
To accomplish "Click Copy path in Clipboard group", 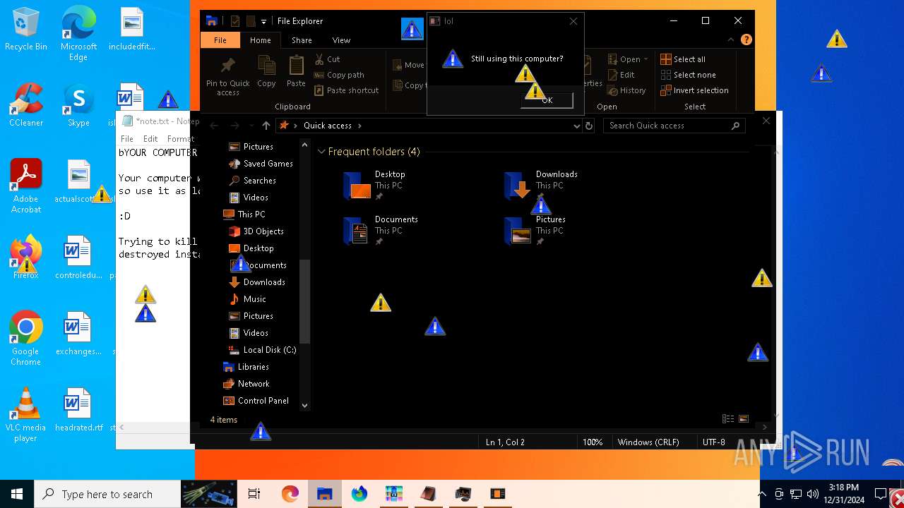I will [338, 75].
